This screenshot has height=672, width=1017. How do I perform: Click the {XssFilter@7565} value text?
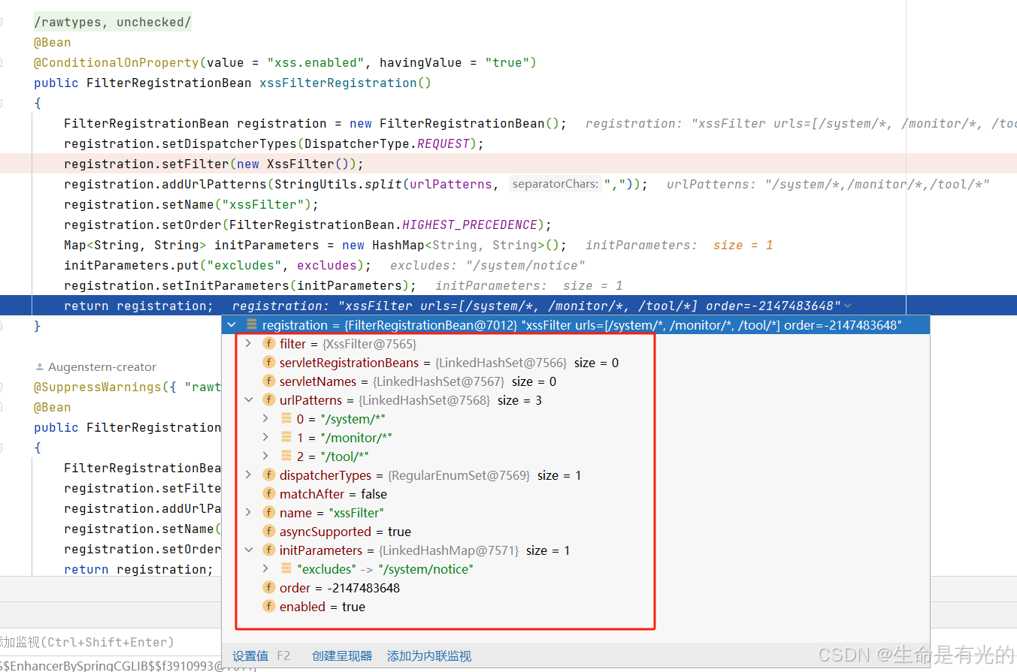coord(369,344)
